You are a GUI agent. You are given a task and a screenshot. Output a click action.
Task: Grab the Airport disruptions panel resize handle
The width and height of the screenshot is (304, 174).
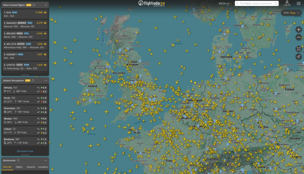tap(25, 155)
